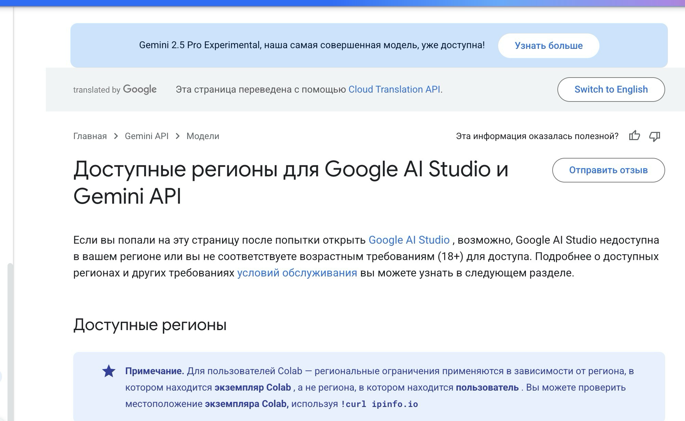Click the bold word "пользователь" in the note

[x=487, y=387]
